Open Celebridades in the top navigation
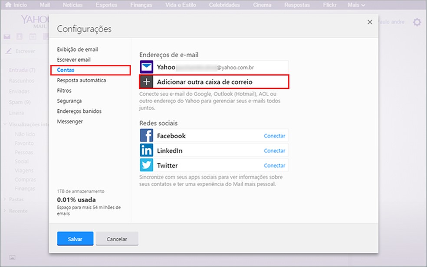This screenshot has width=427, height=267. click(224, 5)
